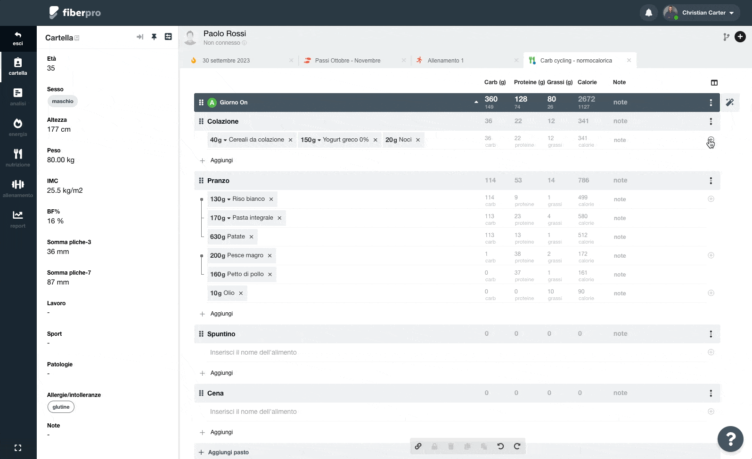This screenshot has width=752, height=459.
Task: Open Christian Carter user dropdown
Action: click(701, 13)
